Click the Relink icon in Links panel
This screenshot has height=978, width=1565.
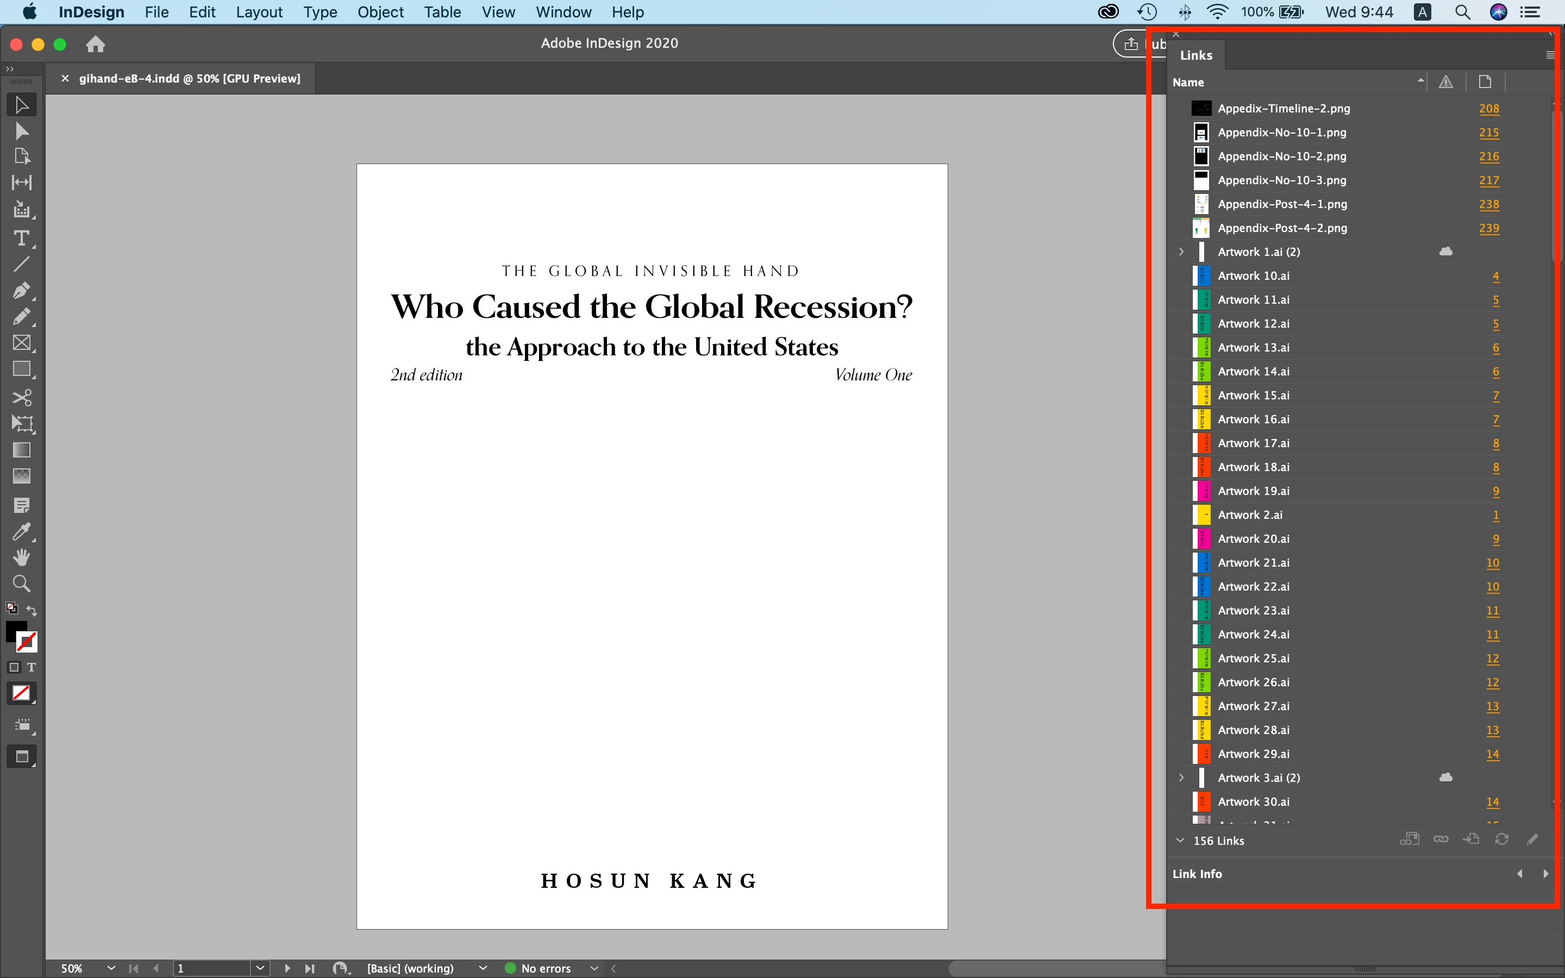coord(1441,839)
